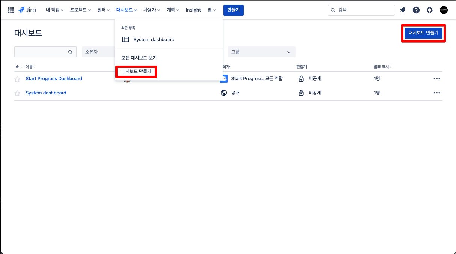Open the help question mark icon
456x254 pixels.
coord(416,10)
